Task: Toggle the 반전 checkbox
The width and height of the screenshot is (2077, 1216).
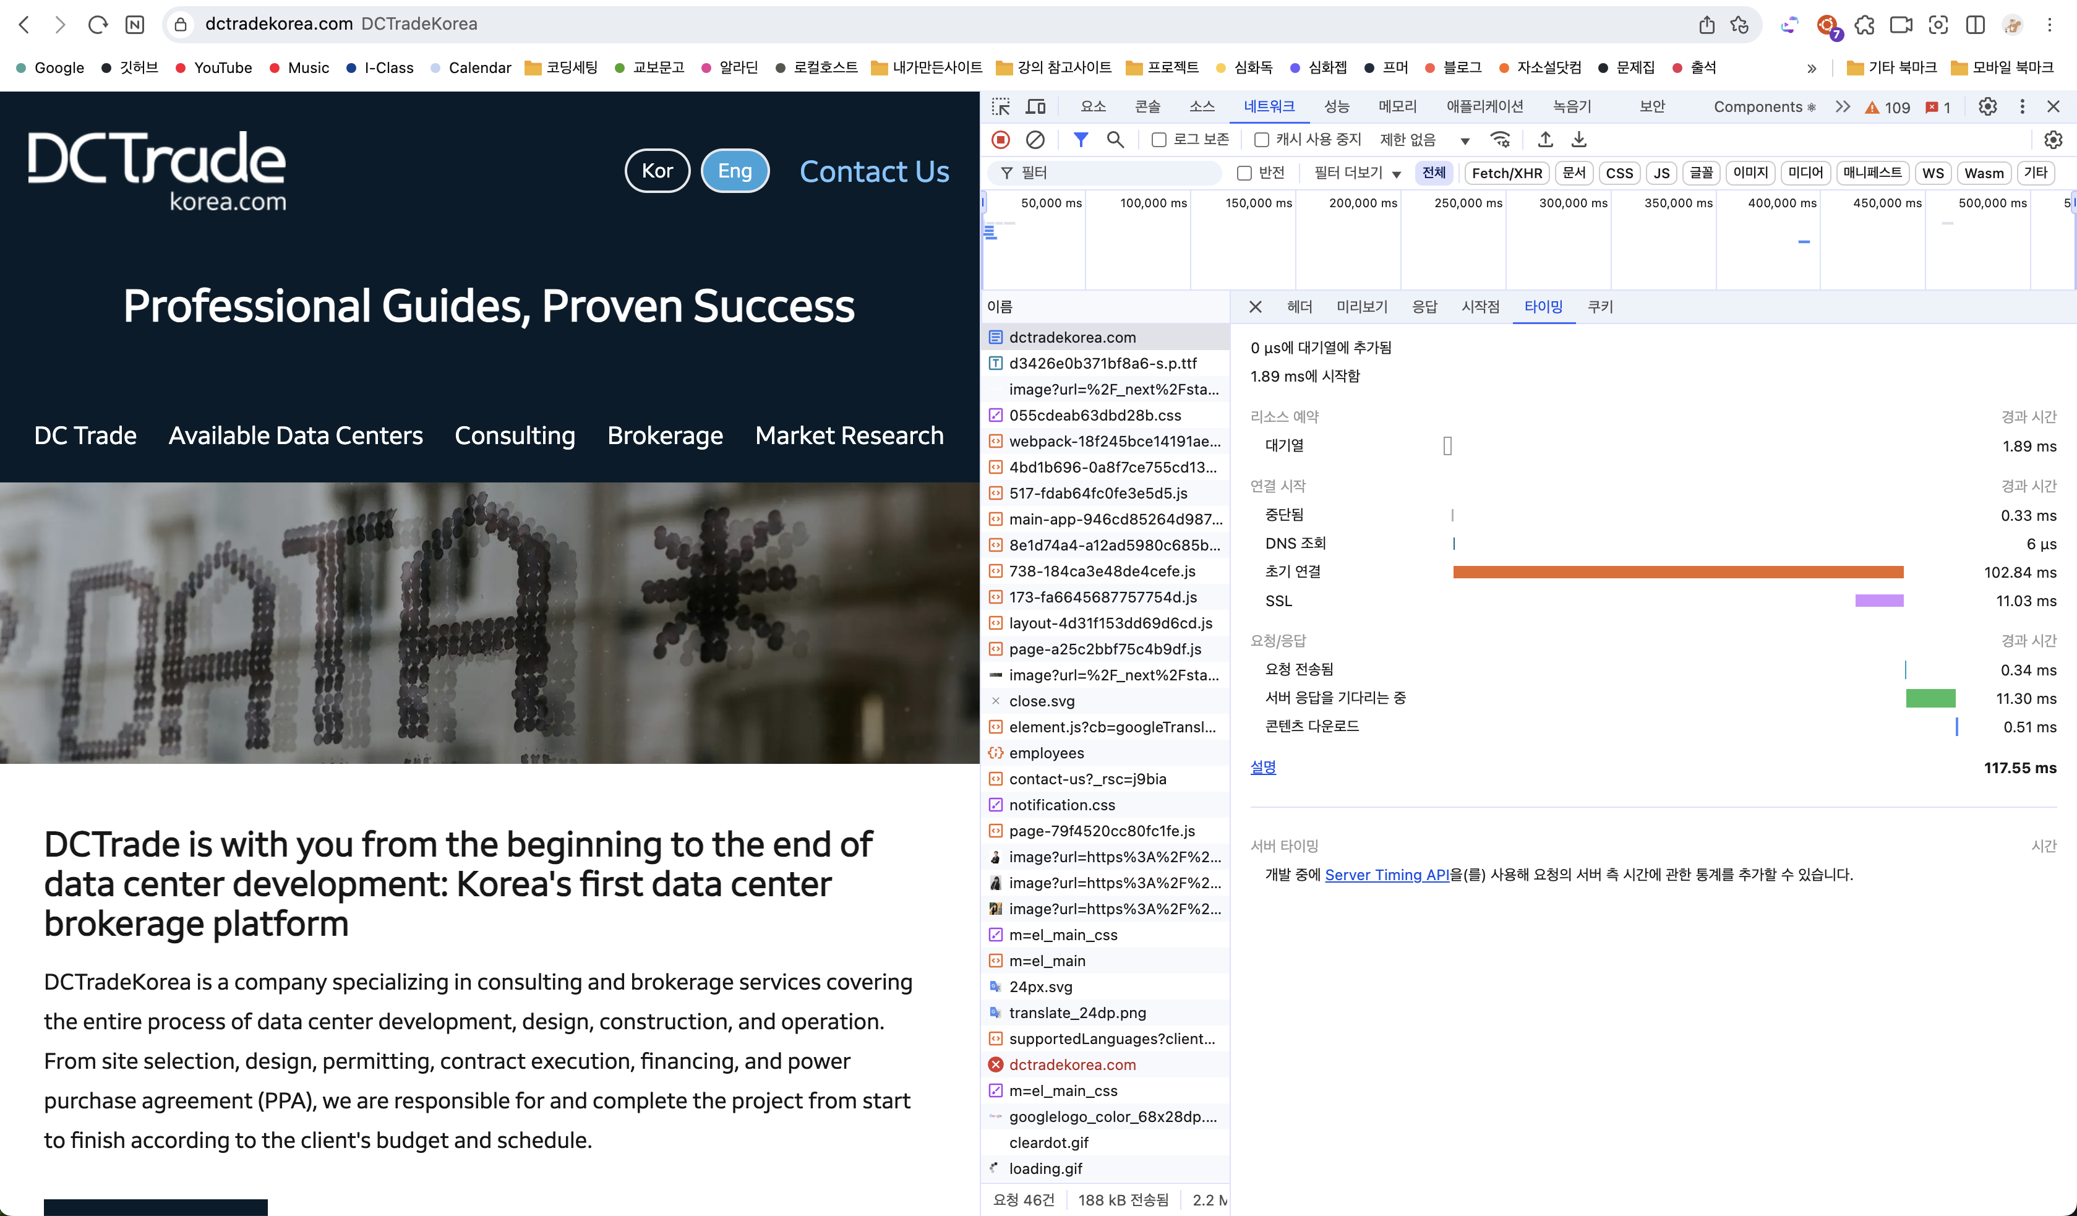Action: (x=1244, y=173)
